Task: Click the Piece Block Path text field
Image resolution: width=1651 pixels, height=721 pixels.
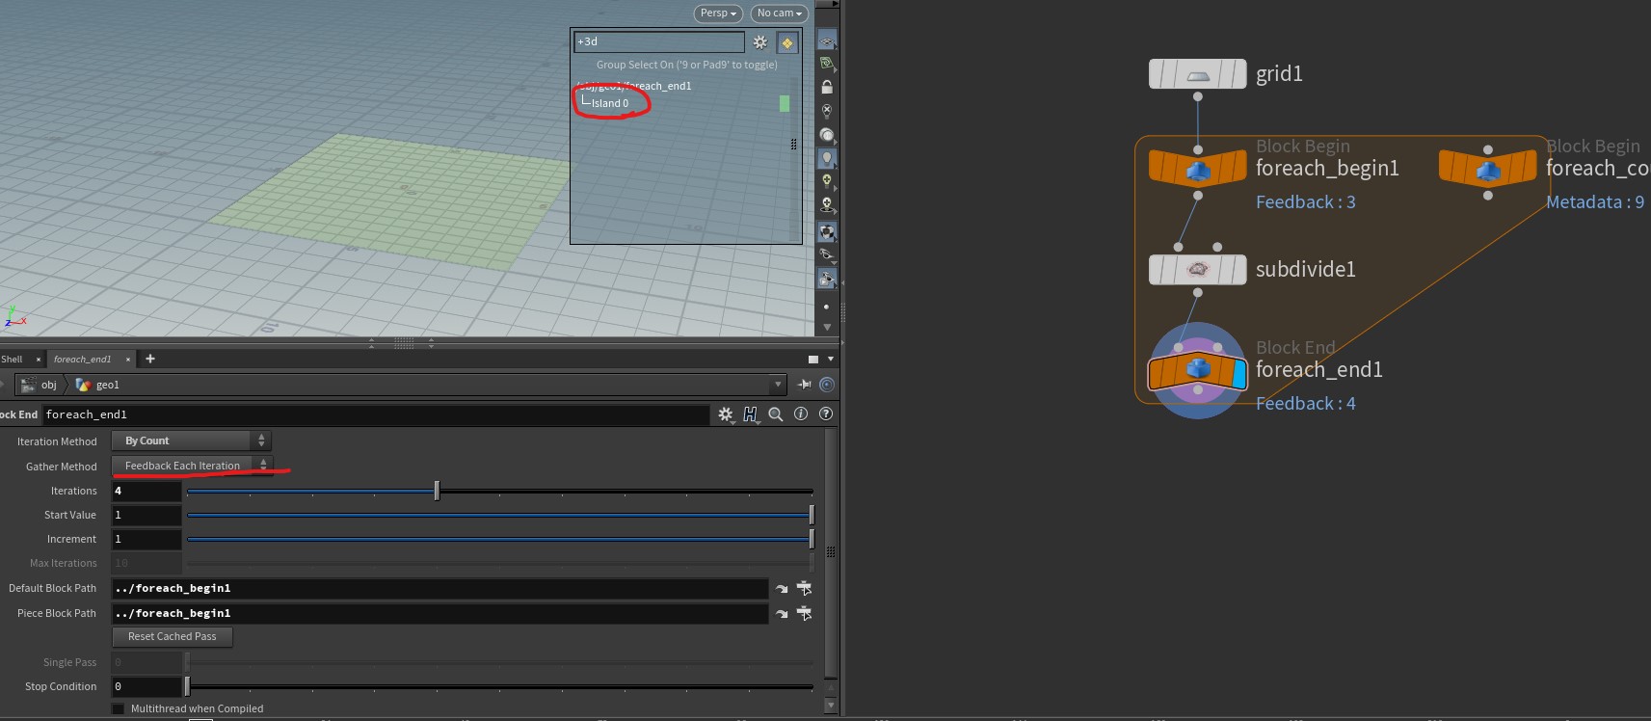Action: point(439,613)
